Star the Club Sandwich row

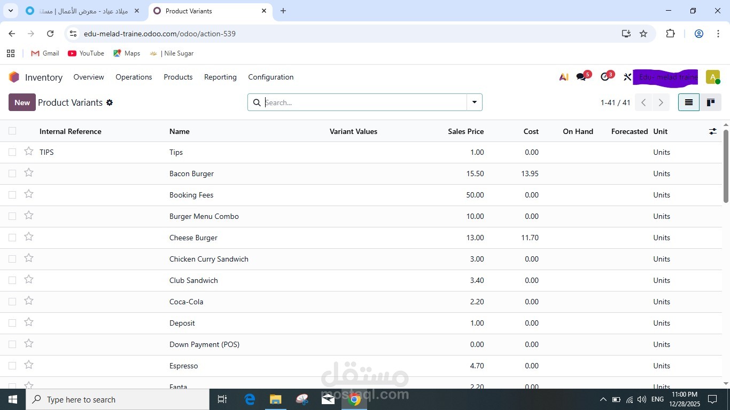coord(29,280)
